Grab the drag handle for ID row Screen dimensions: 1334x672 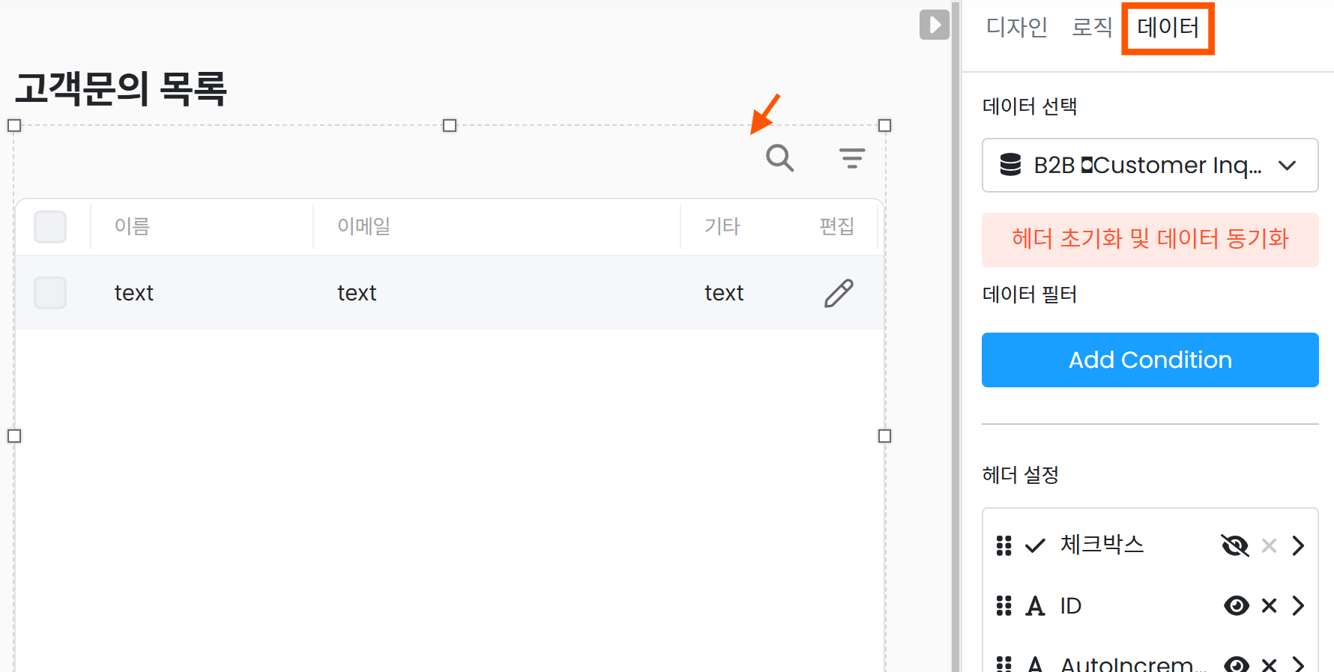tap(1003, 605)
